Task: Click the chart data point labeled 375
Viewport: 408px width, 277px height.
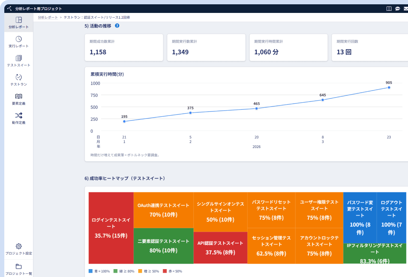Action: [x=190, y=113]
